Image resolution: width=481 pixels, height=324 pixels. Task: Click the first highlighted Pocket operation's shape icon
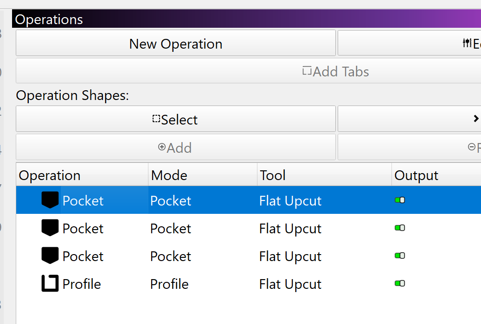coord(50,200)
